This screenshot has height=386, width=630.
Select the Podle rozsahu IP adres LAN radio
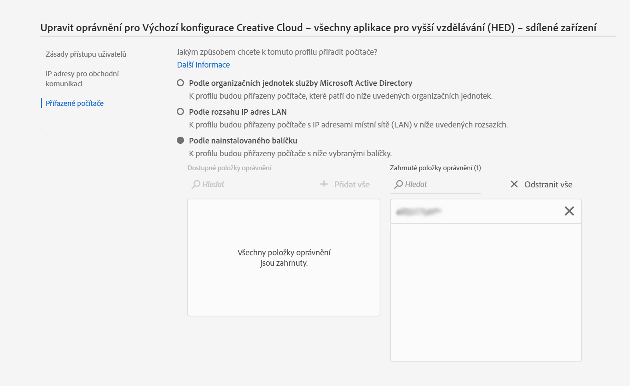click(180, 111)
